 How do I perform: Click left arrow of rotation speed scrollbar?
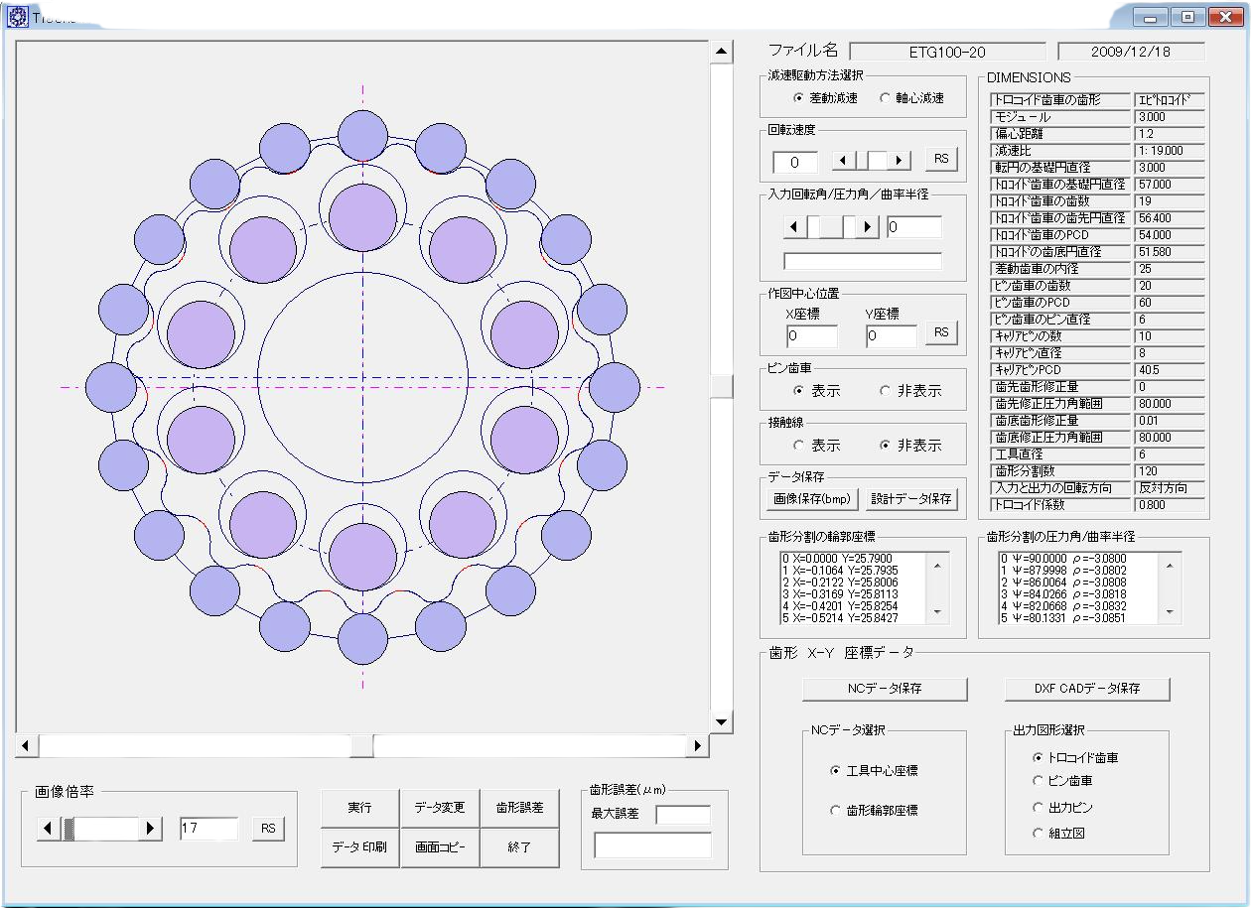[x=842, y=160]
